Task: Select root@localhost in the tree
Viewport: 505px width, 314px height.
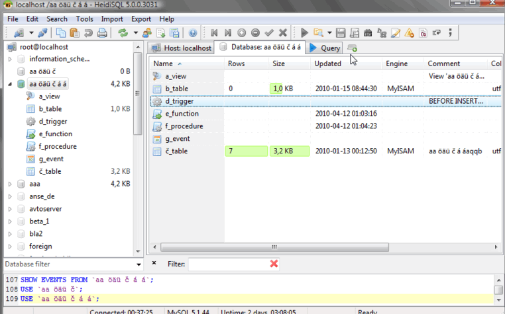Action: 44,47
